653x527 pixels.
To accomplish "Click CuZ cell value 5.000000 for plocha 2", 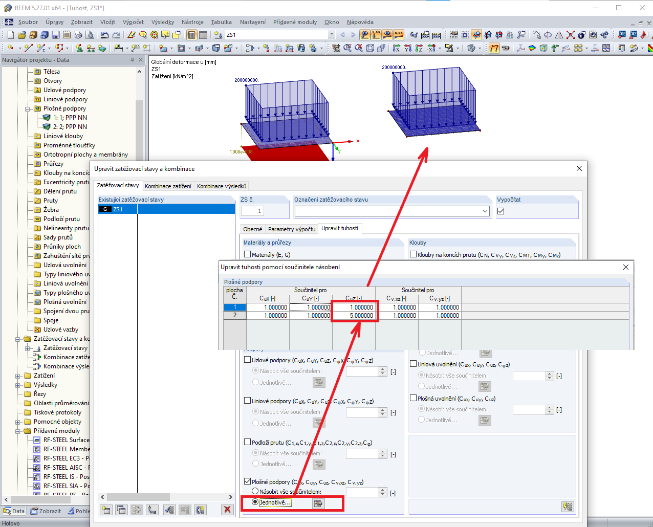I will pyautogui.click(x=354, y=316).
